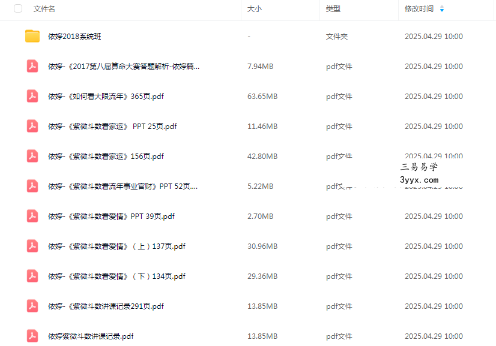This screenshot has width=496, height=346.
Task: Open folder name 依婷2018系统班
Action: (x=74, y=37)
